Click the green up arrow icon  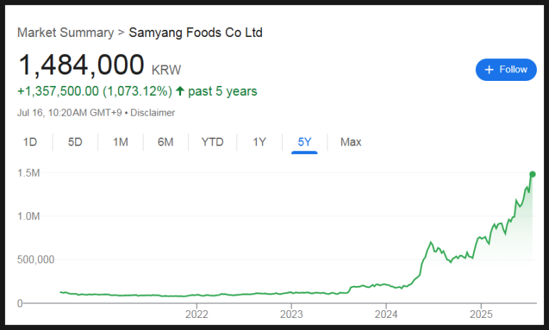click(x=180, y=91)
